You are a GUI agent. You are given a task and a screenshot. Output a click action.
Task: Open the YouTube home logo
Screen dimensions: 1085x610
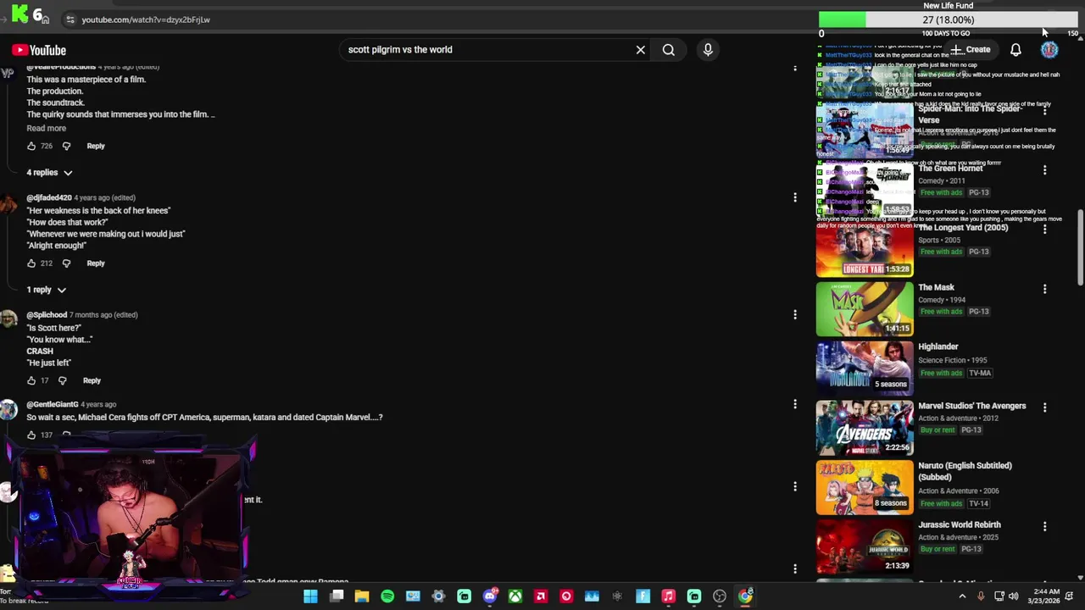point(39,50)
